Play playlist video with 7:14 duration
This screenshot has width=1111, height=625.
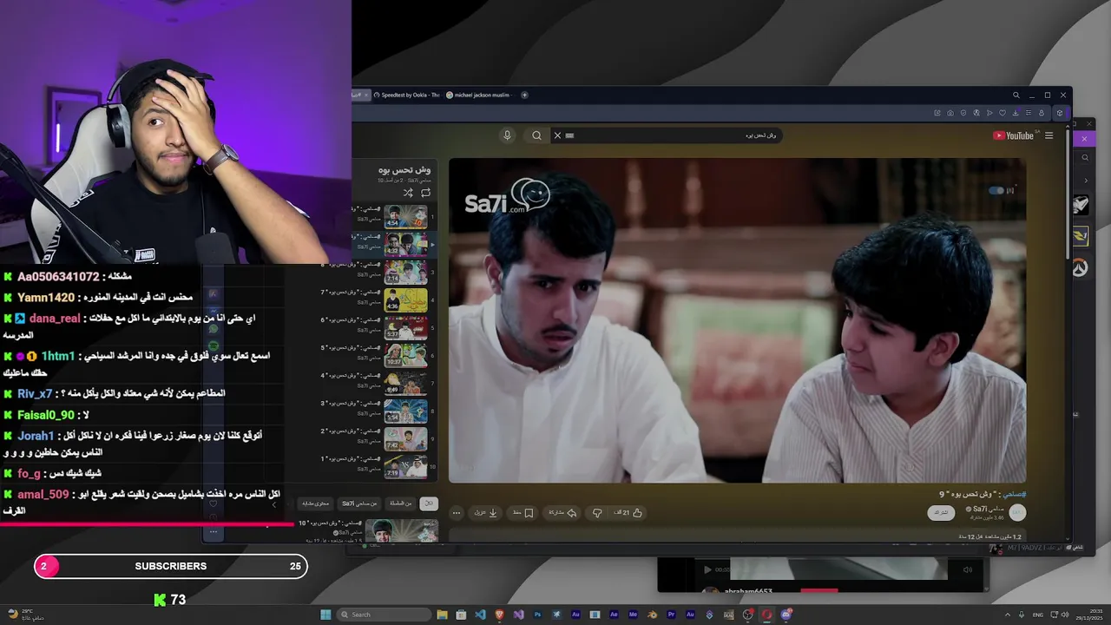click(406, 273)
